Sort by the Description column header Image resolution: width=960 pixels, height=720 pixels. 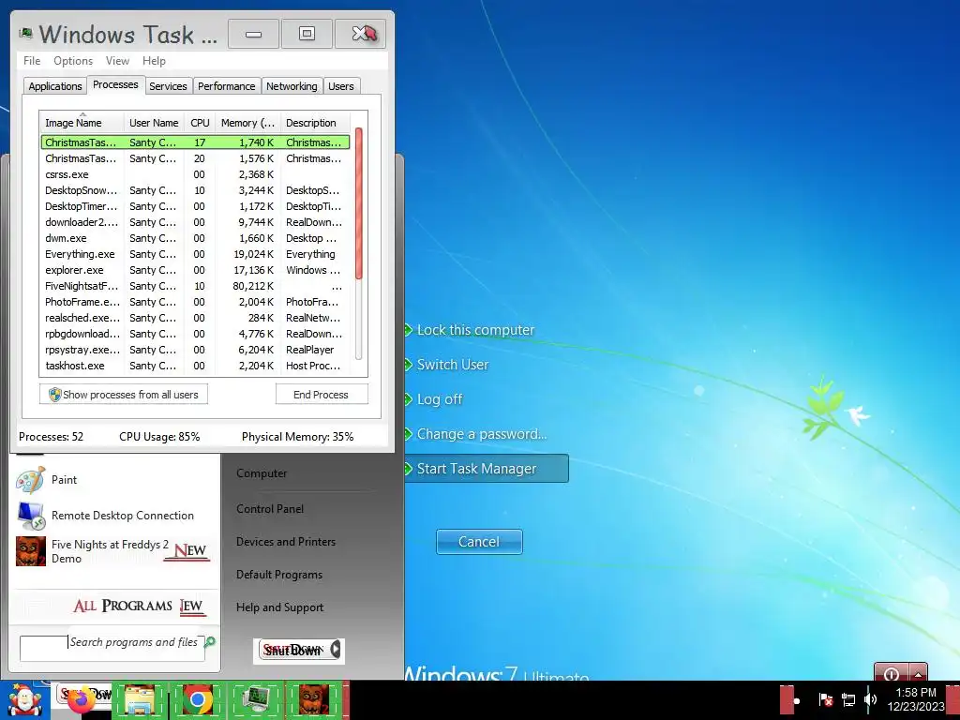[x=315, y=123]
